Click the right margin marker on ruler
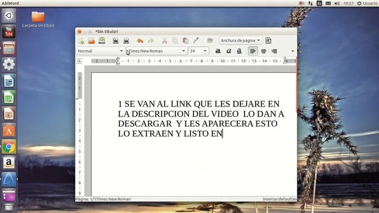Viewport: 379px width, 213px height. click(285, 61)
